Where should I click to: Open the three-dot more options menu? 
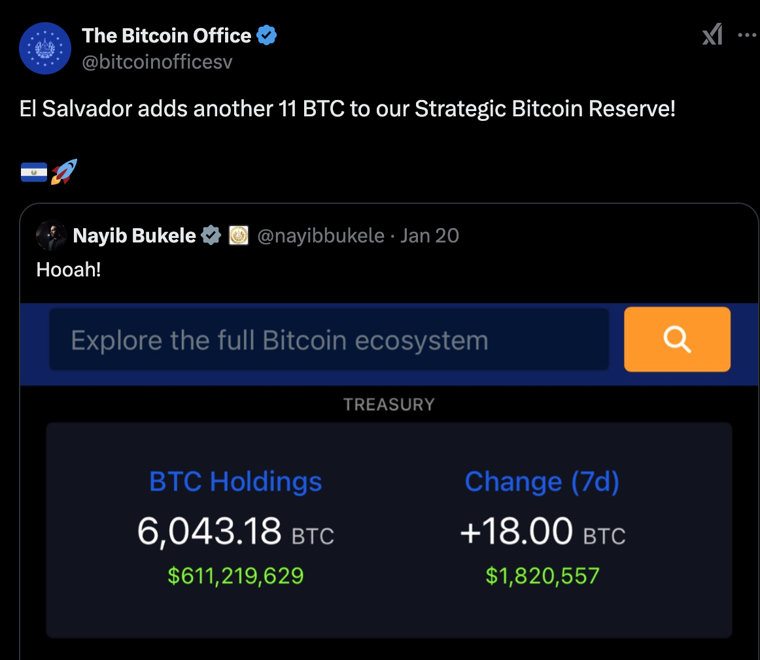point(748,35)
